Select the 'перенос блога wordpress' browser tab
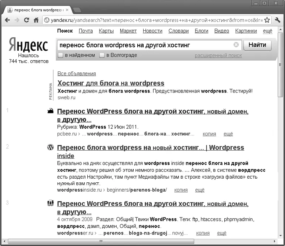The width and height of the screenshot is (285, 246). pos(37,10)
